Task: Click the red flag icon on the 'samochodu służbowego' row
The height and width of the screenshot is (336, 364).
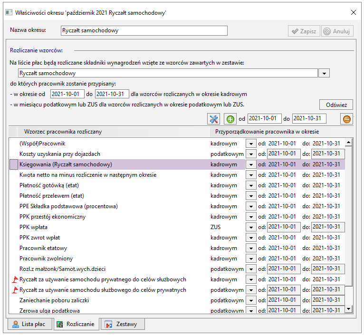Action: click(15, 290)
